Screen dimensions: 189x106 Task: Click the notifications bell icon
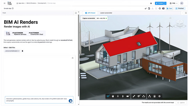pos(151,3)
